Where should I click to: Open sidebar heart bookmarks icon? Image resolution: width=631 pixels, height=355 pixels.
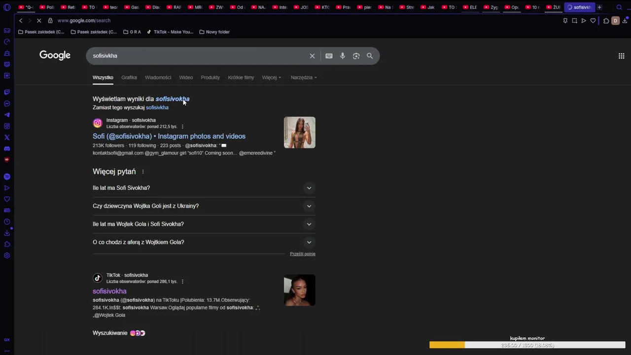coord(7,199)
